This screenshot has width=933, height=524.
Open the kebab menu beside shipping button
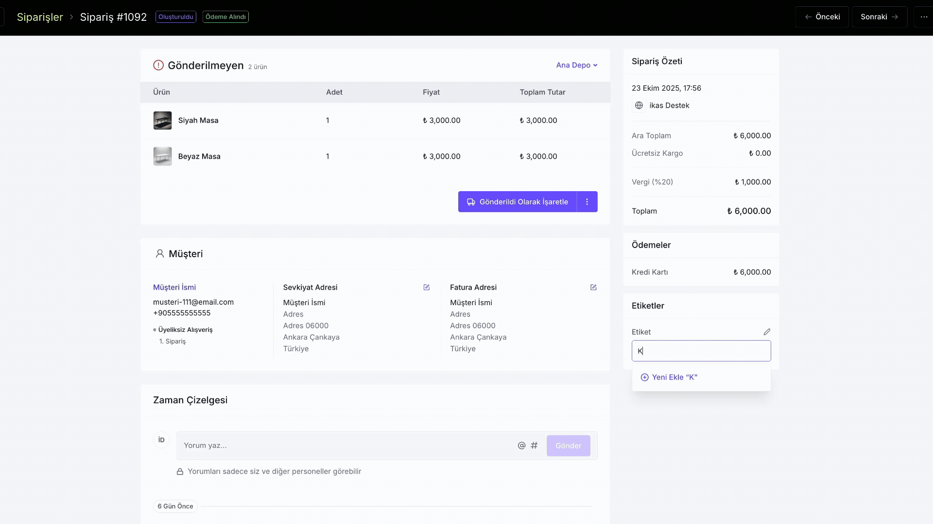(587, 202)
